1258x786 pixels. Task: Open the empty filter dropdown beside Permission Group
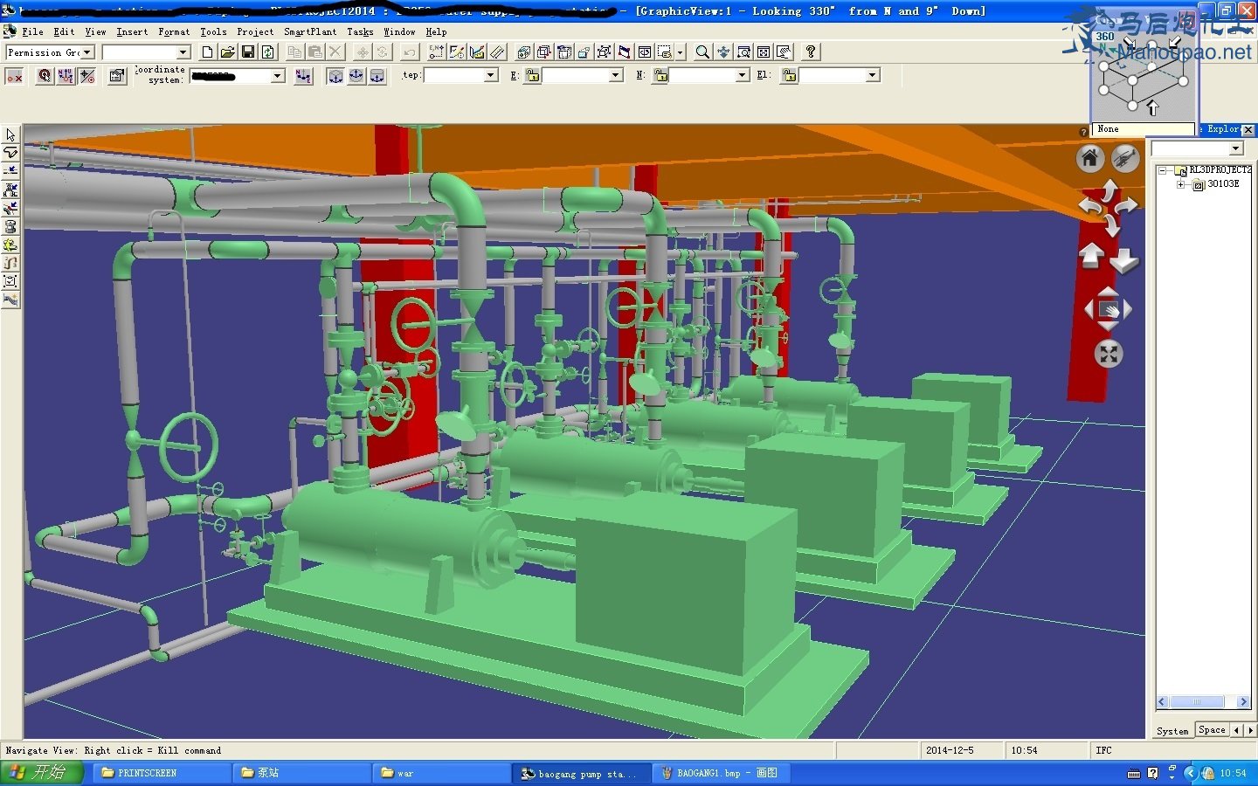pyautogui.click(x=183, y=52)
